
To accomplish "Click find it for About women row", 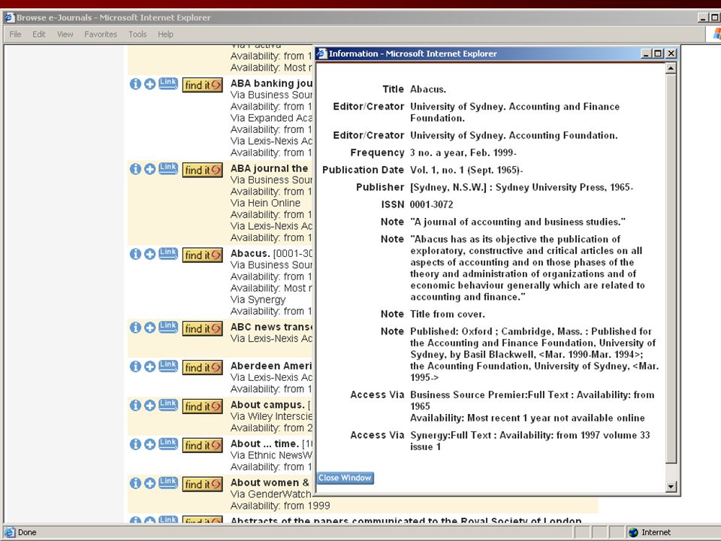I will click(203, 484).
